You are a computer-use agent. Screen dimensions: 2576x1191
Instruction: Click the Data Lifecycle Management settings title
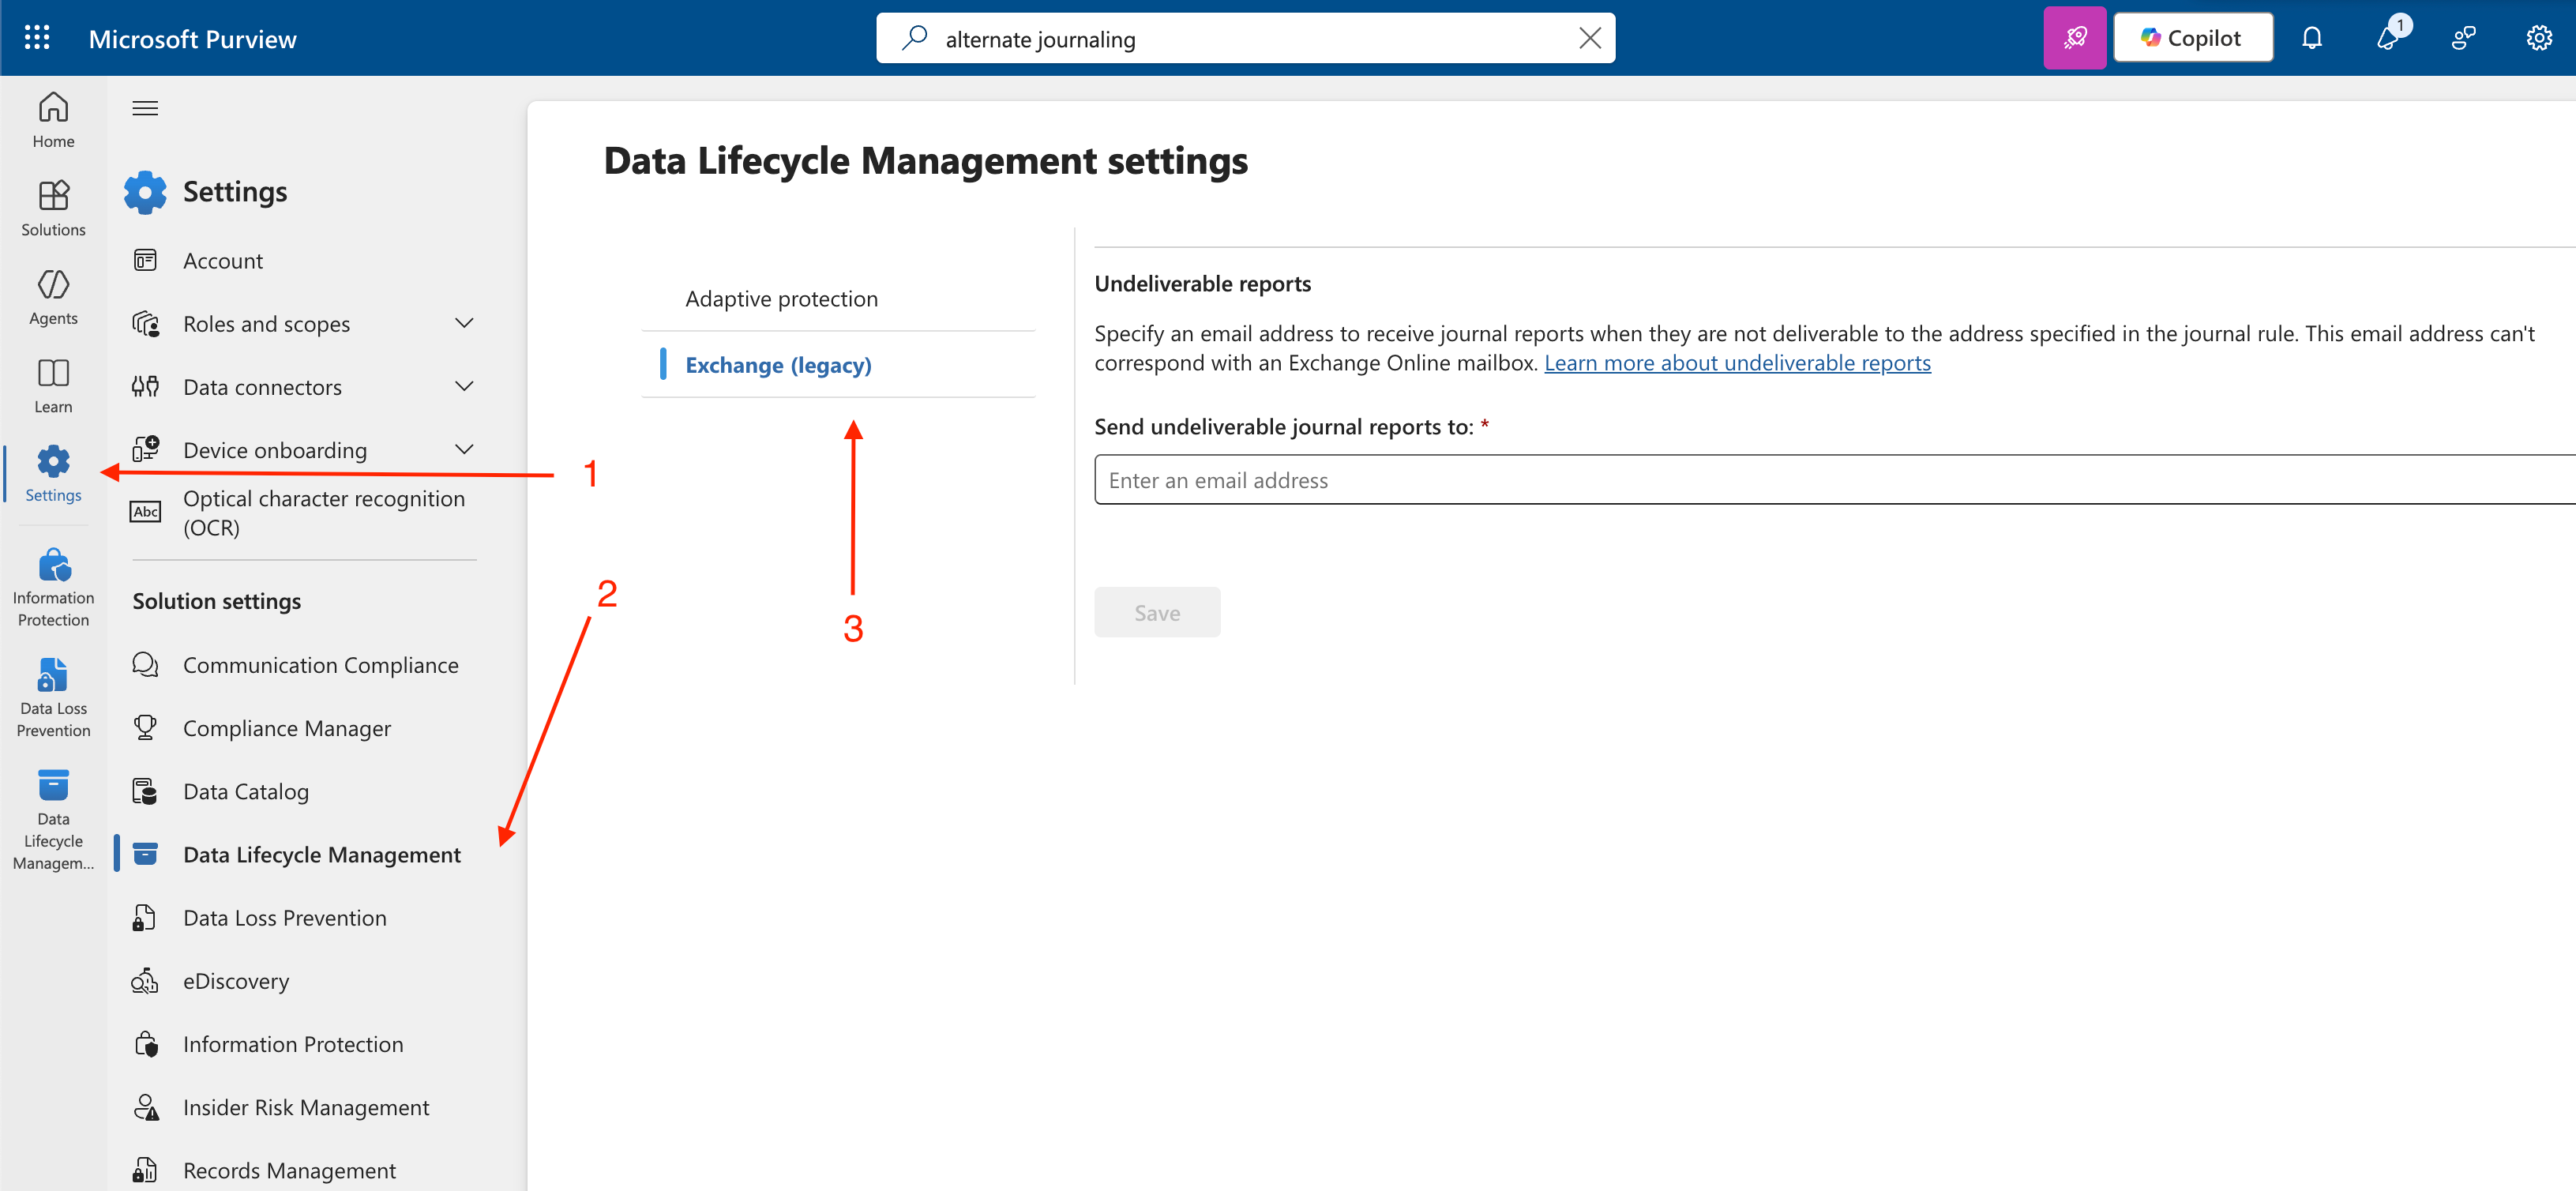[x=925, y=161]
